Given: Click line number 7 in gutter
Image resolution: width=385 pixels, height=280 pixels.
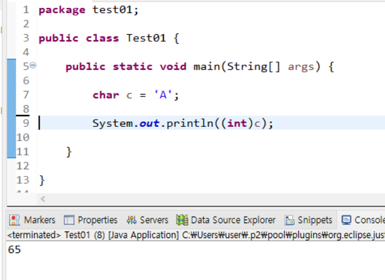Looking at the screenshot, I should tap(26, 95).
